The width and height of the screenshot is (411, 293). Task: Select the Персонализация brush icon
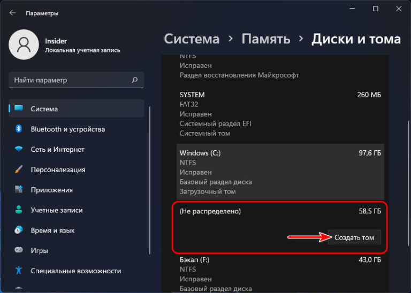[19, 169]
